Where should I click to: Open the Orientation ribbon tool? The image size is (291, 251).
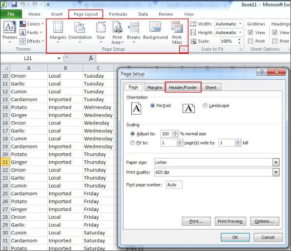point(80,32)
